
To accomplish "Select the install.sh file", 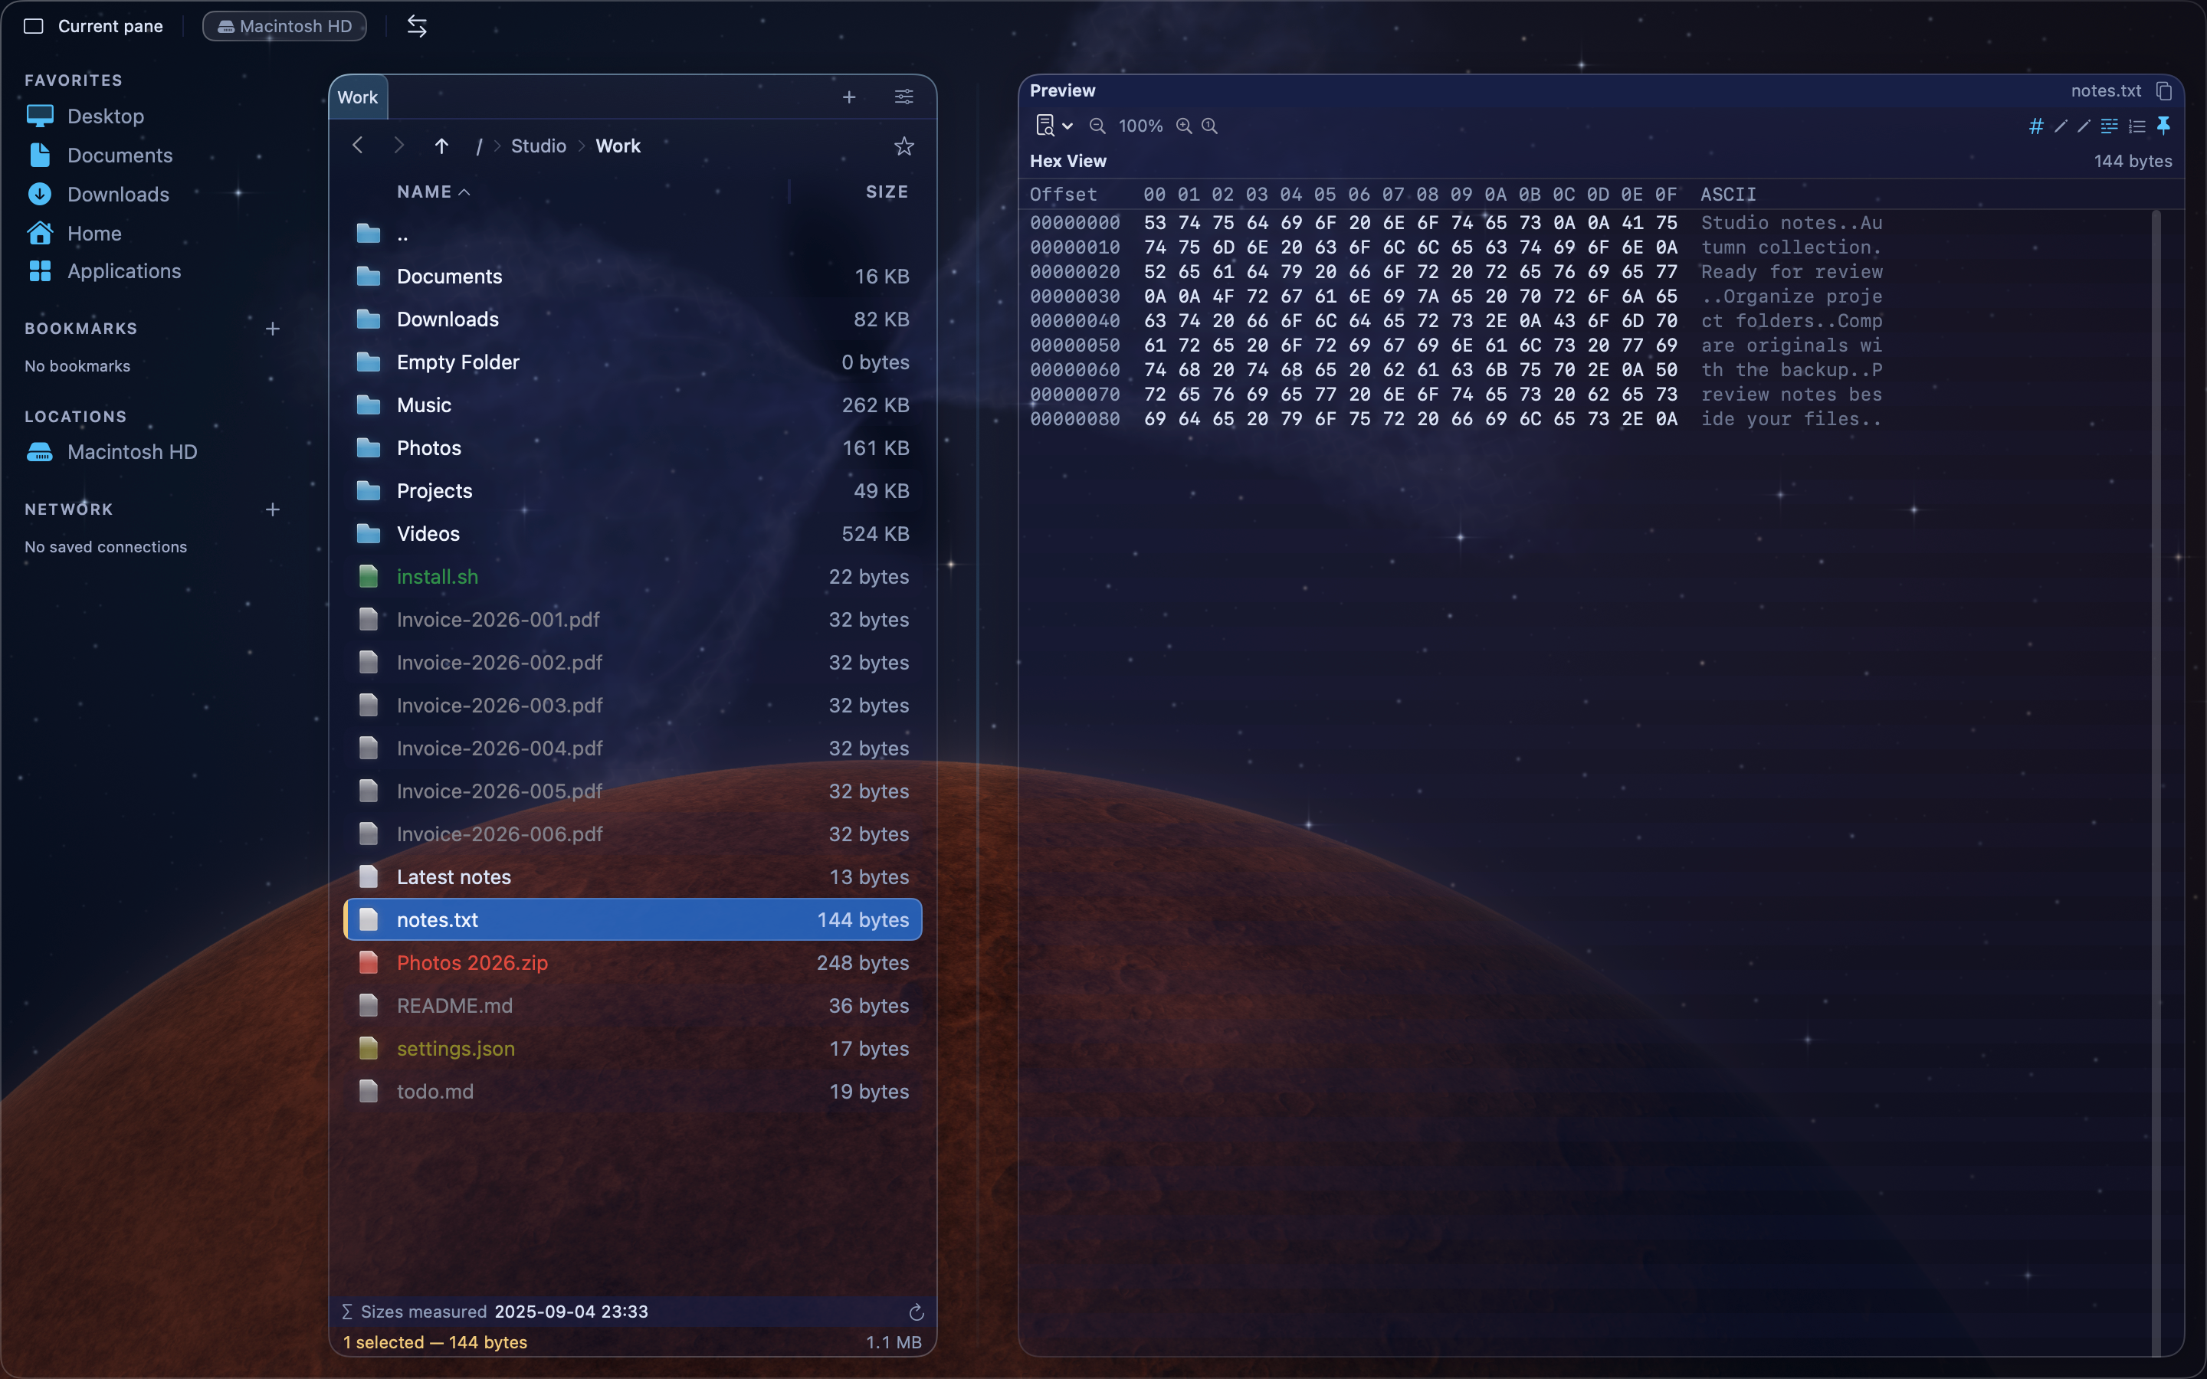I will (633, 576).
